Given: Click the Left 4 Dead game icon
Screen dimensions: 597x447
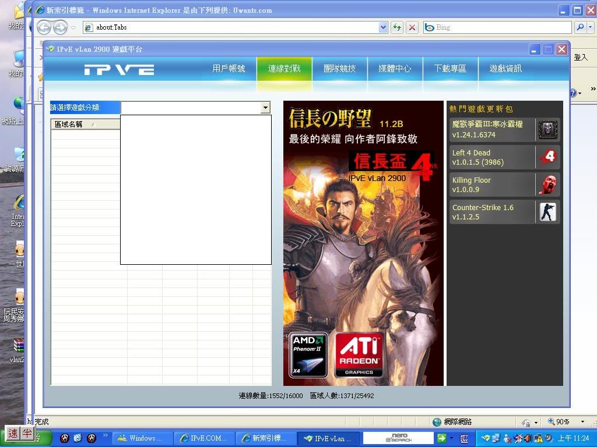Looking at the screenshot, I should click(547, 157).
